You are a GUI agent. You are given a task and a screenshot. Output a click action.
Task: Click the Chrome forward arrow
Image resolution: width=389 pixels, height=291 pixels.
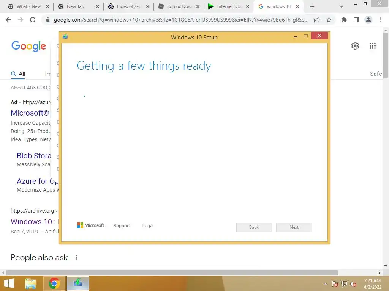click(x=21, y=20)
